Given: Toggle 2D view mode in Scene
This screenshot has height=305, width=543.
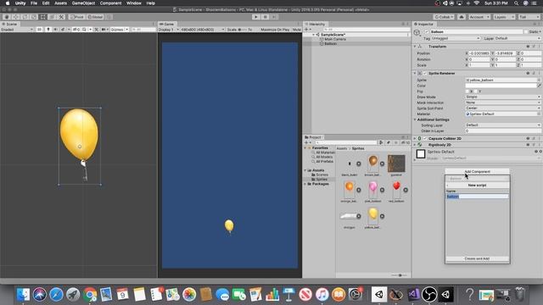Looking at the screenshot, I should click(39, 30).
